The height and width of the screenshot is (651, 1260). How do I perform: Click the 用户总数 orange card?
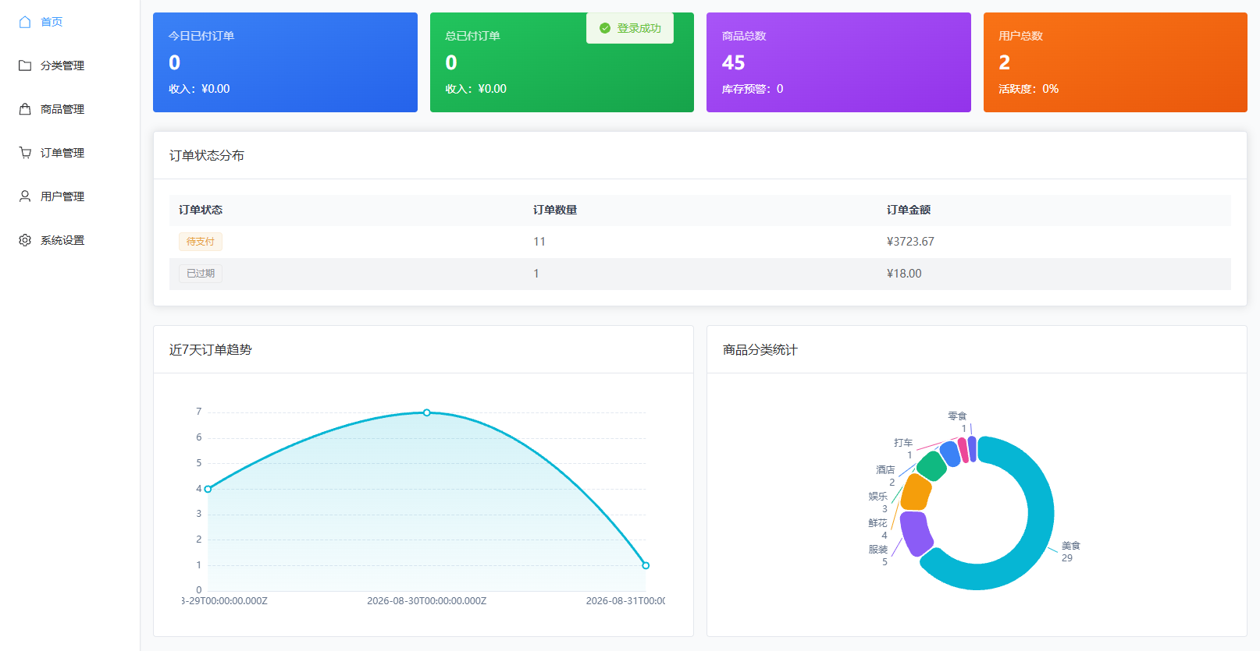point(1115,62)
